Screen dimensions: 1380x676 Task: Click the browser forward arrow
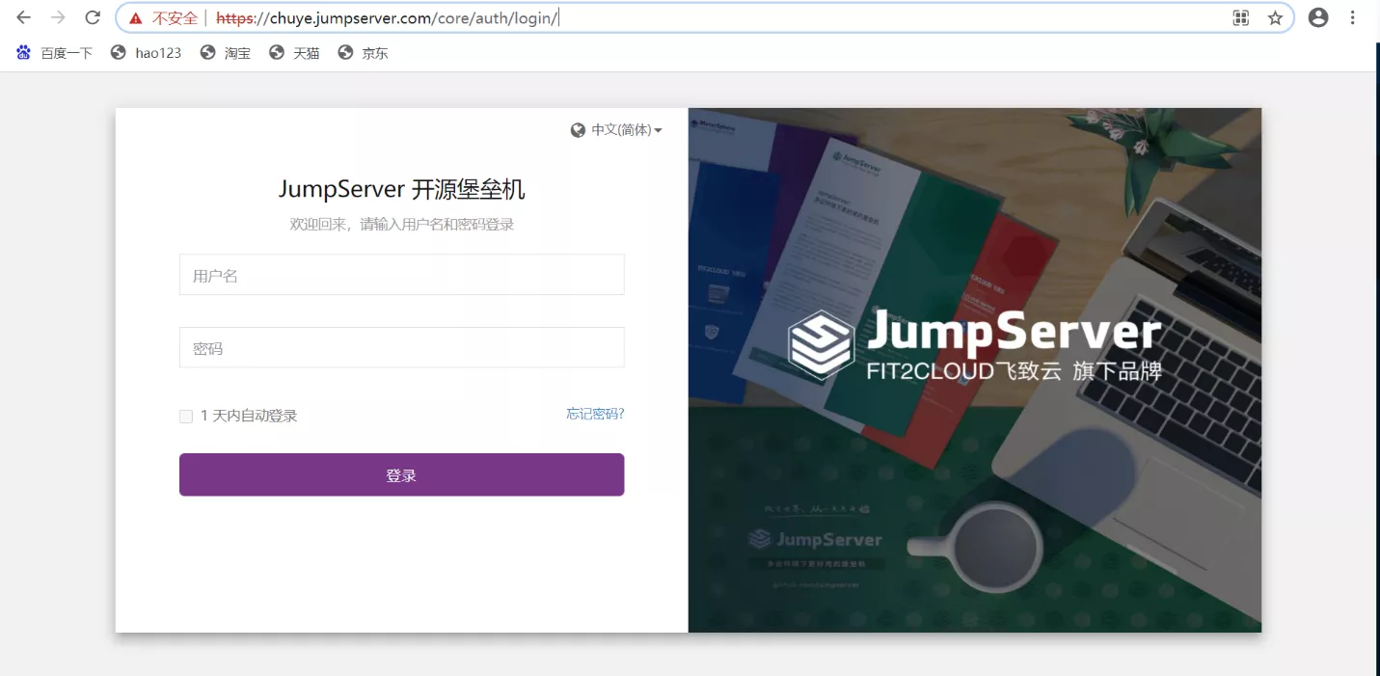[58, 17]
